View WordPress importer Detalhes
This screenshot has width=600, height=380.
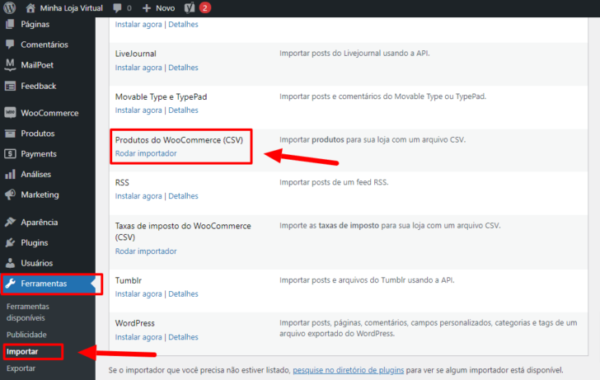coord(183,337)
